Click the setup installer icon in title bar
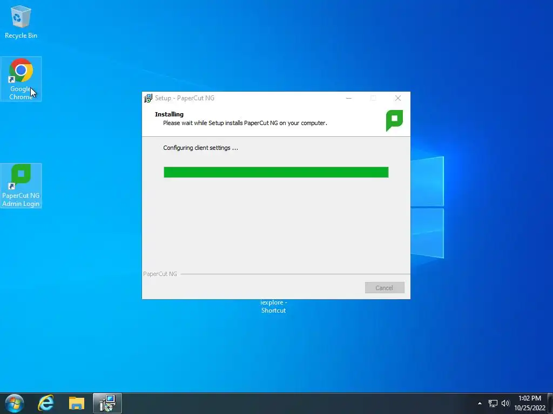The width and height of the screenshot is (553, 414). point(148,98)
